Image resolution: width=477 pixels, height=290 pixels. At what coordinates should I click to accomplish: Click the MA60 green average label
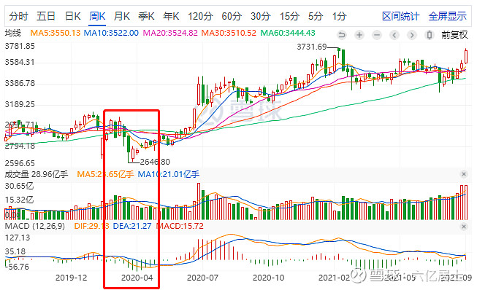click(288, 33)
